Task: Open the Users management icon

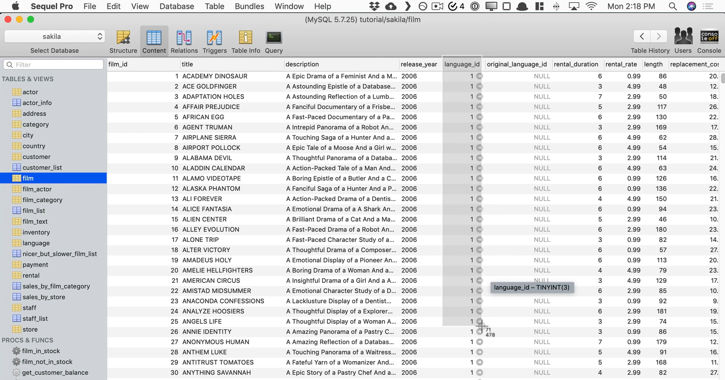Action: [683, 41]
